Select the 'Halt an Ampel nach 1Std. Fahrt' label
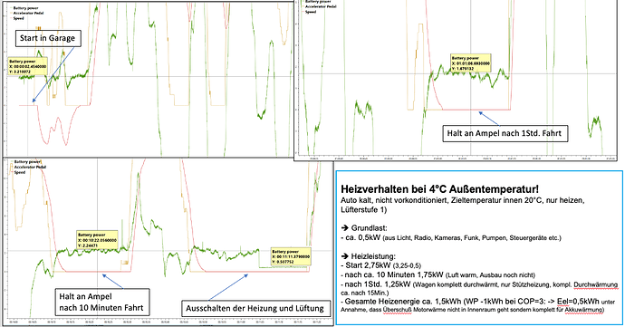The image size is (625, 327). pyautogui.click(x=505, y=133)
